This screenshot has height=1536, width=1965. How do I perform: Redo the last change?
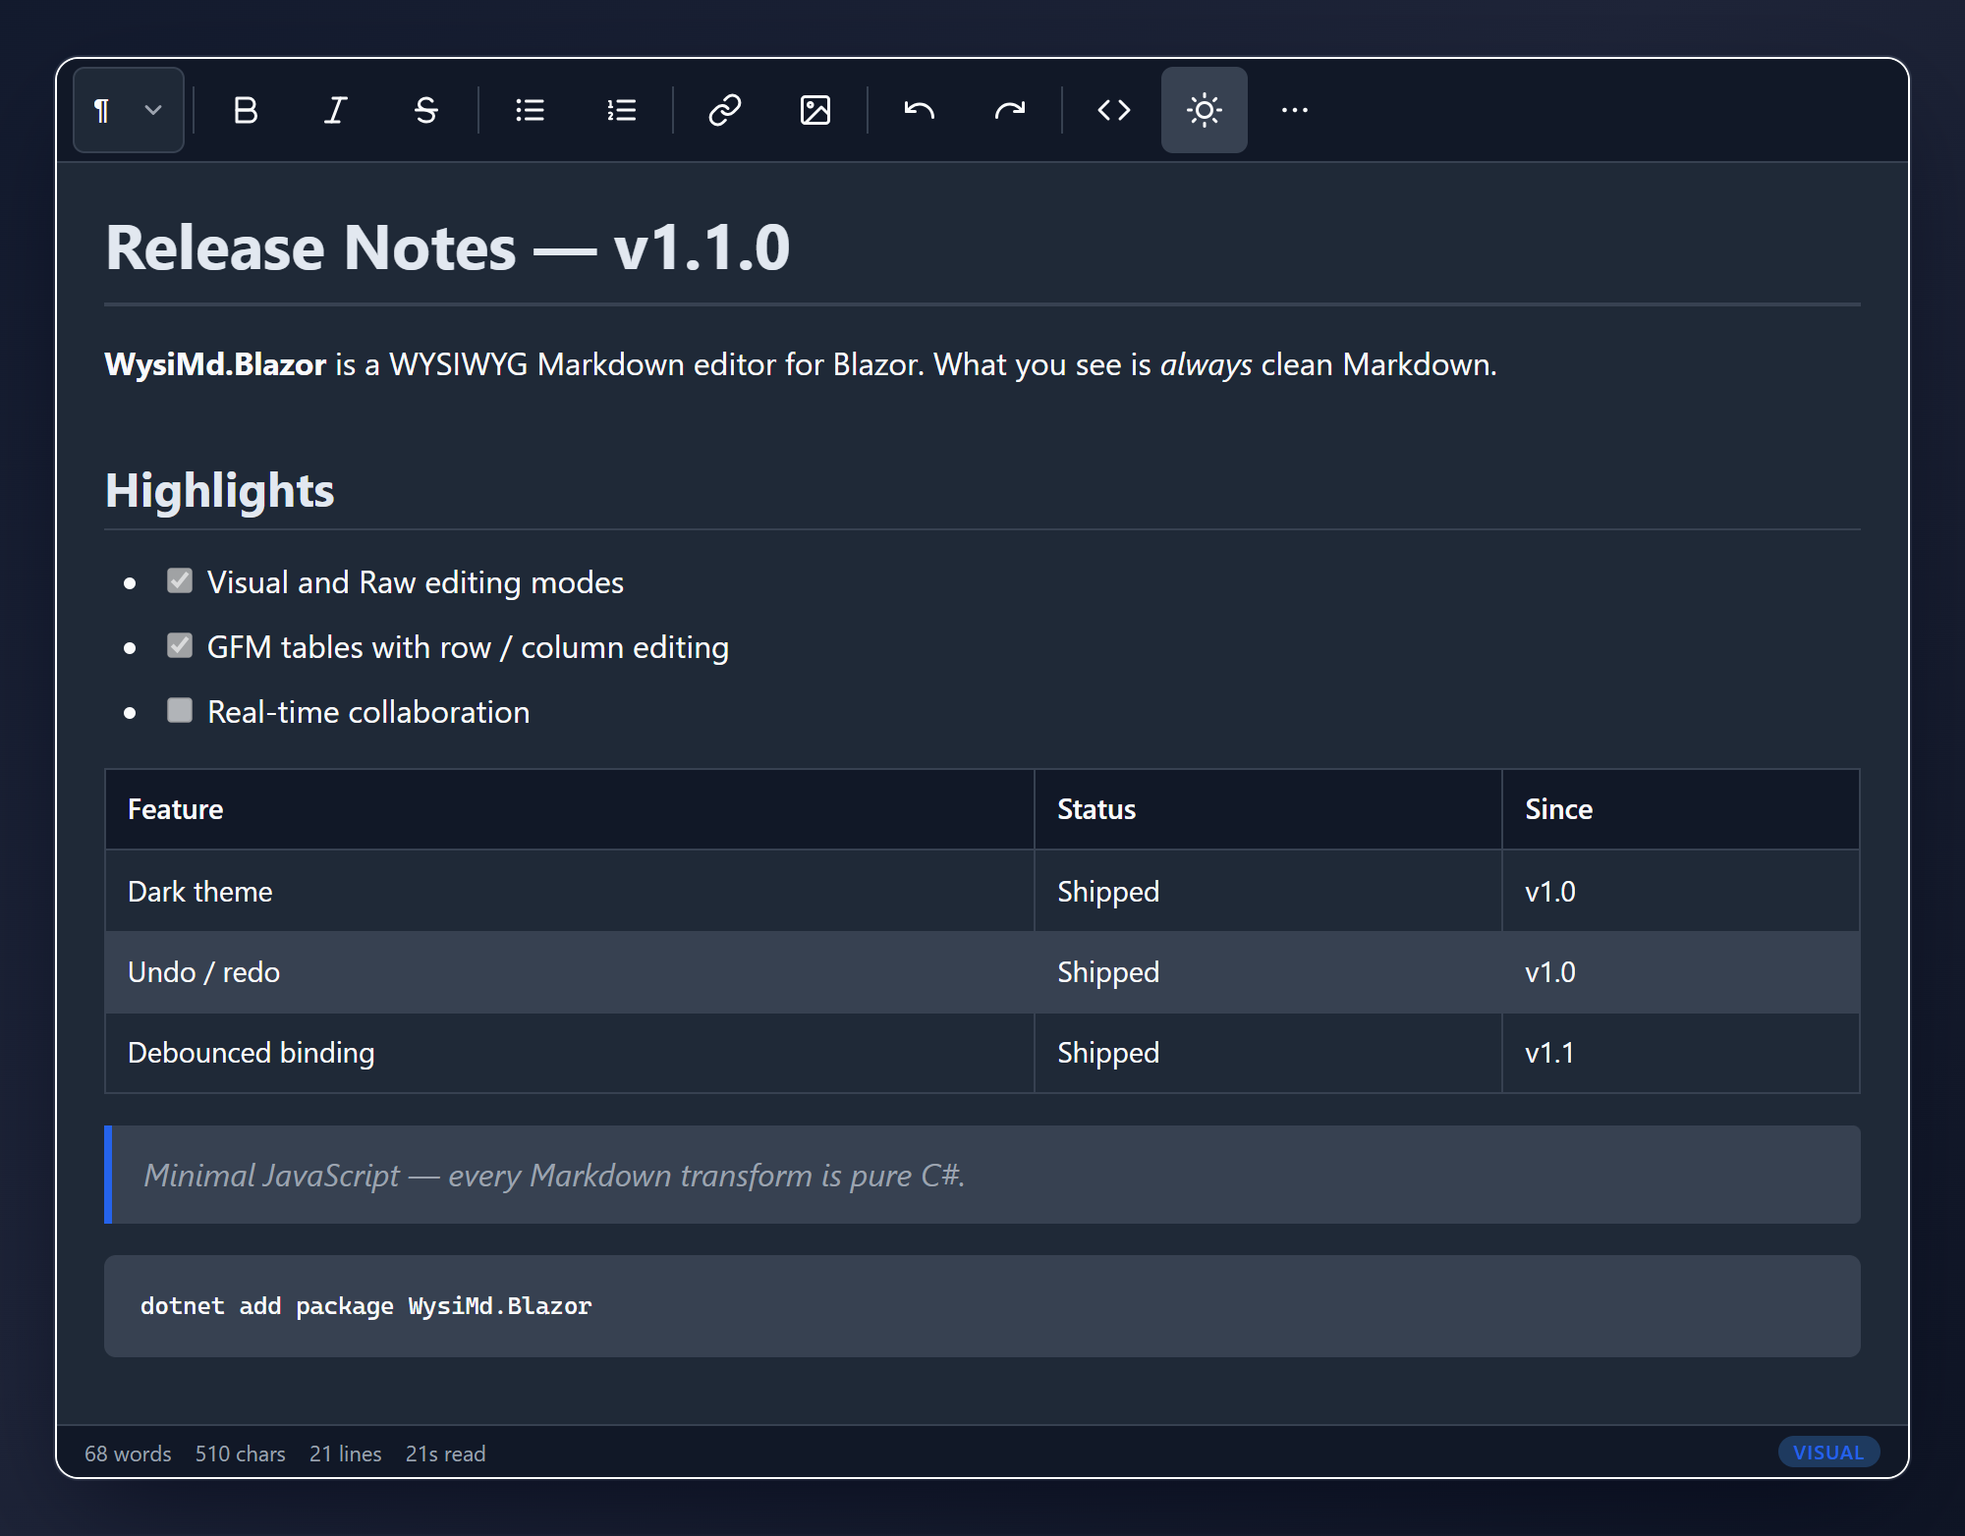pyautogui.click(x=1010, y=110)
